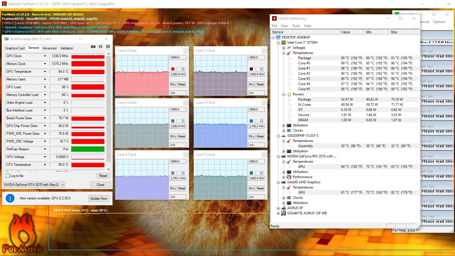Toggle the white box in Core 1 Clock panel

[x=256, y=69]
